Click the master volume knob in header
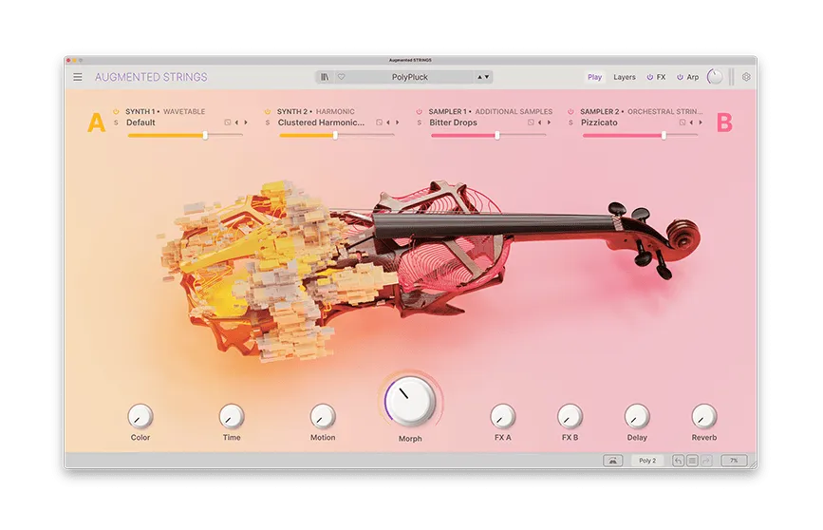Viewport: 823px width, 530px height. pyautogui.click(x=715, y=77)
